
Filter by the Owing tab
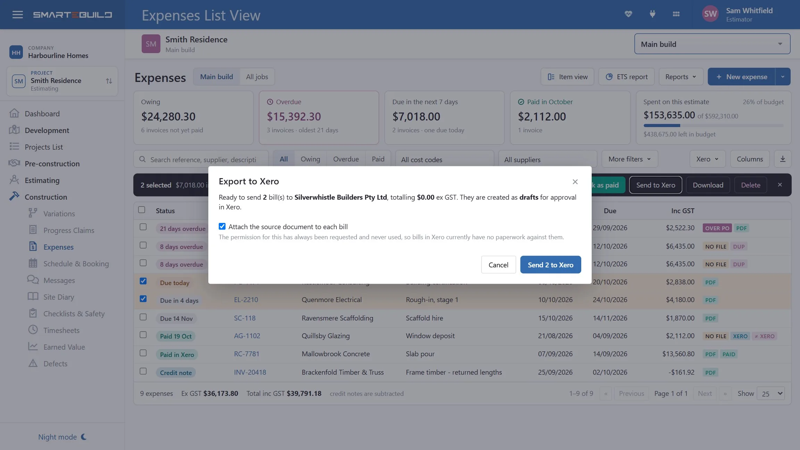click(310, 159)
